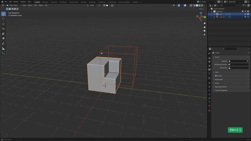
Task: Select solid viewport shading mode
Action: click(197, 5)
